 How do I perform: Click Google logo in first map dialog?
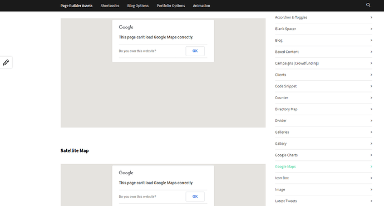coord(126,27)
